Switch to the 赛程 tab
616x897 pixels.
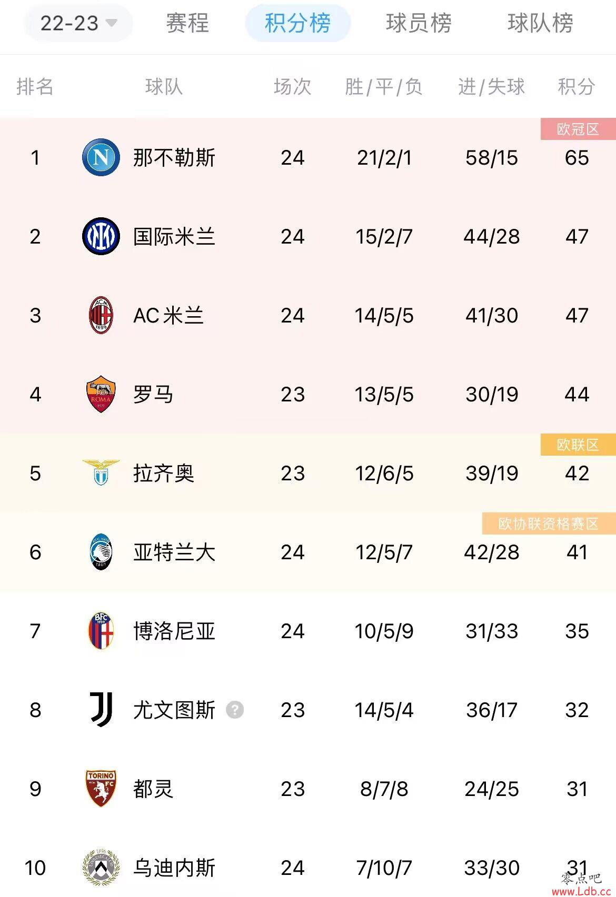click(187, 23)
